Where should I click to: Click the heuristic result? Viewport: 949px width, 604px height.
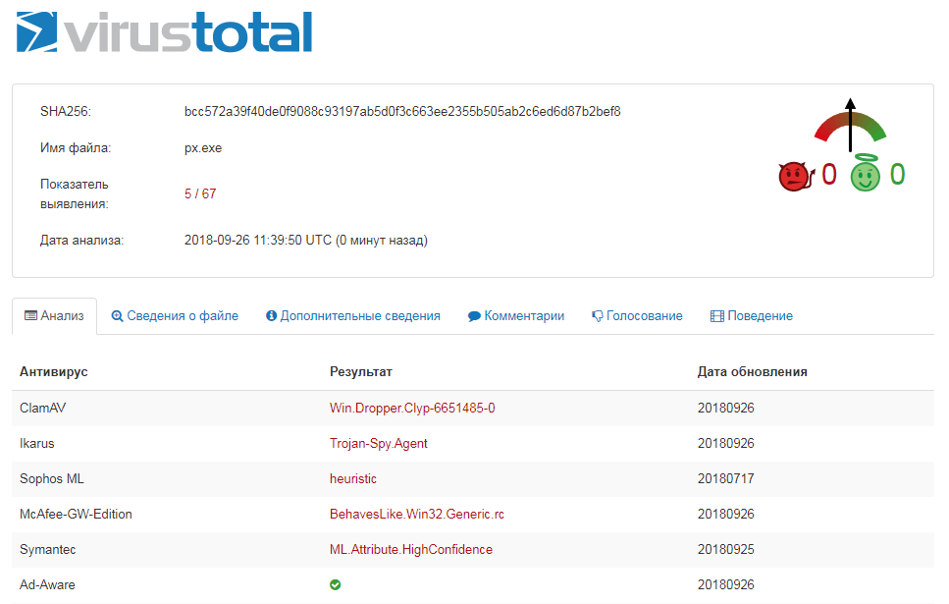point(353,478)
